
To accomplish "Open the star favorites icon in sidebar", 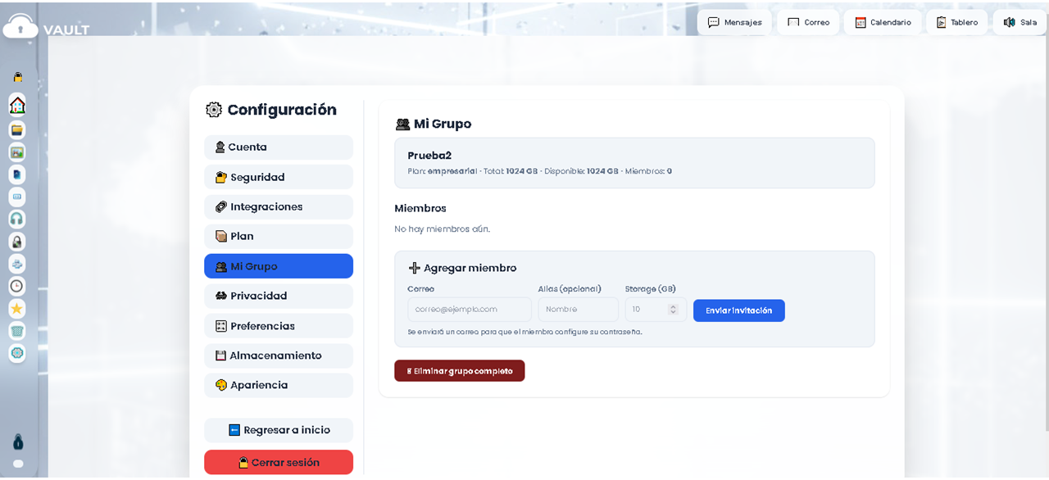I will [17, 309].
